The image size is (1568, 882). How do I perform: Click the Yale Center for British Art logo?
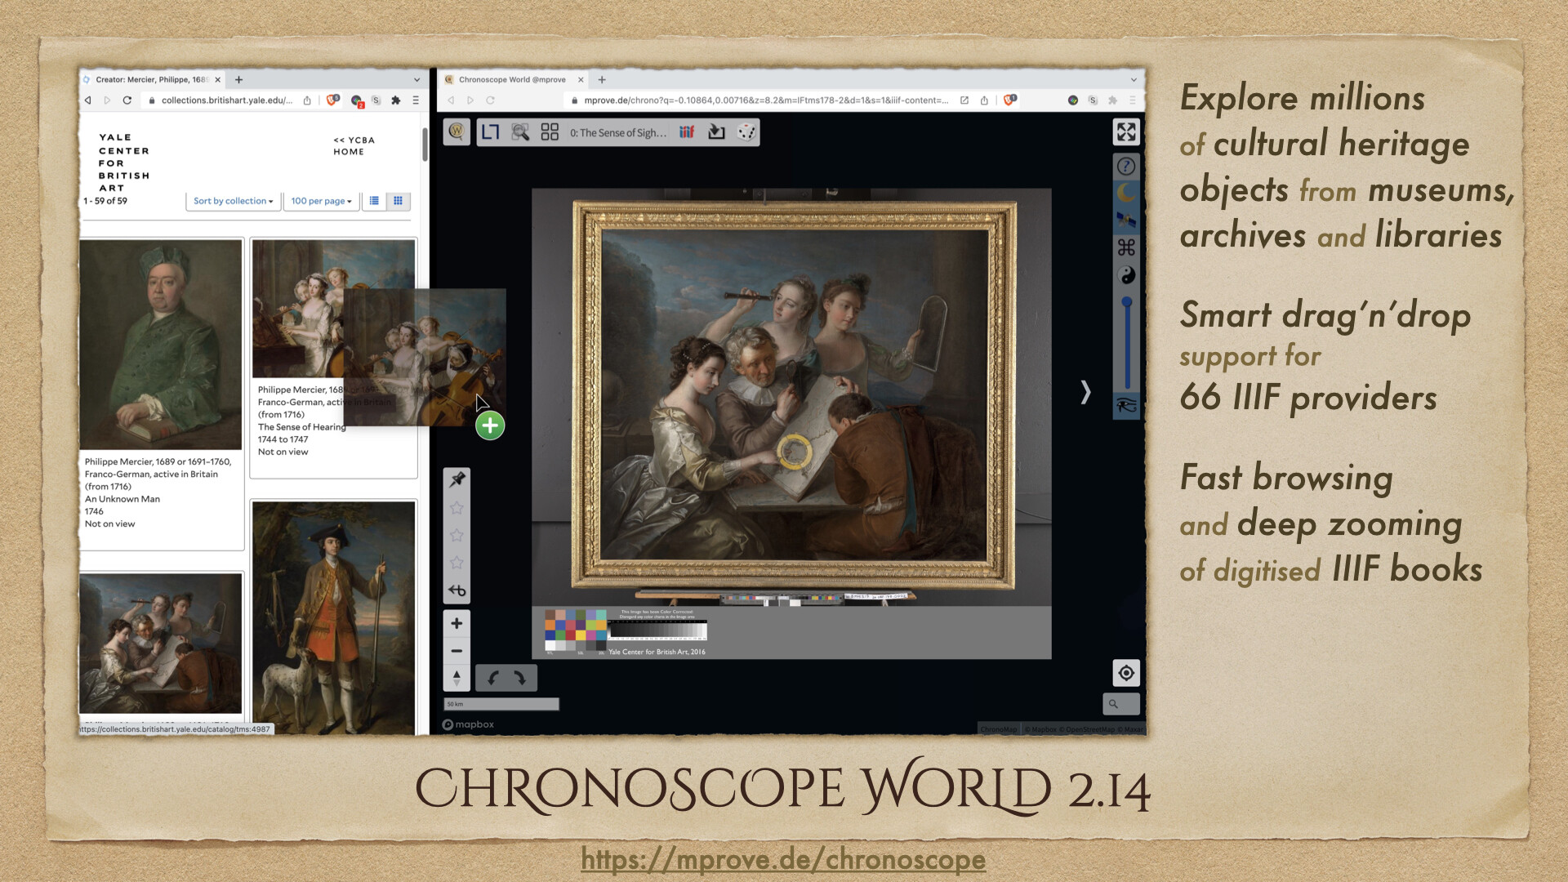click(x=124, y=163)
